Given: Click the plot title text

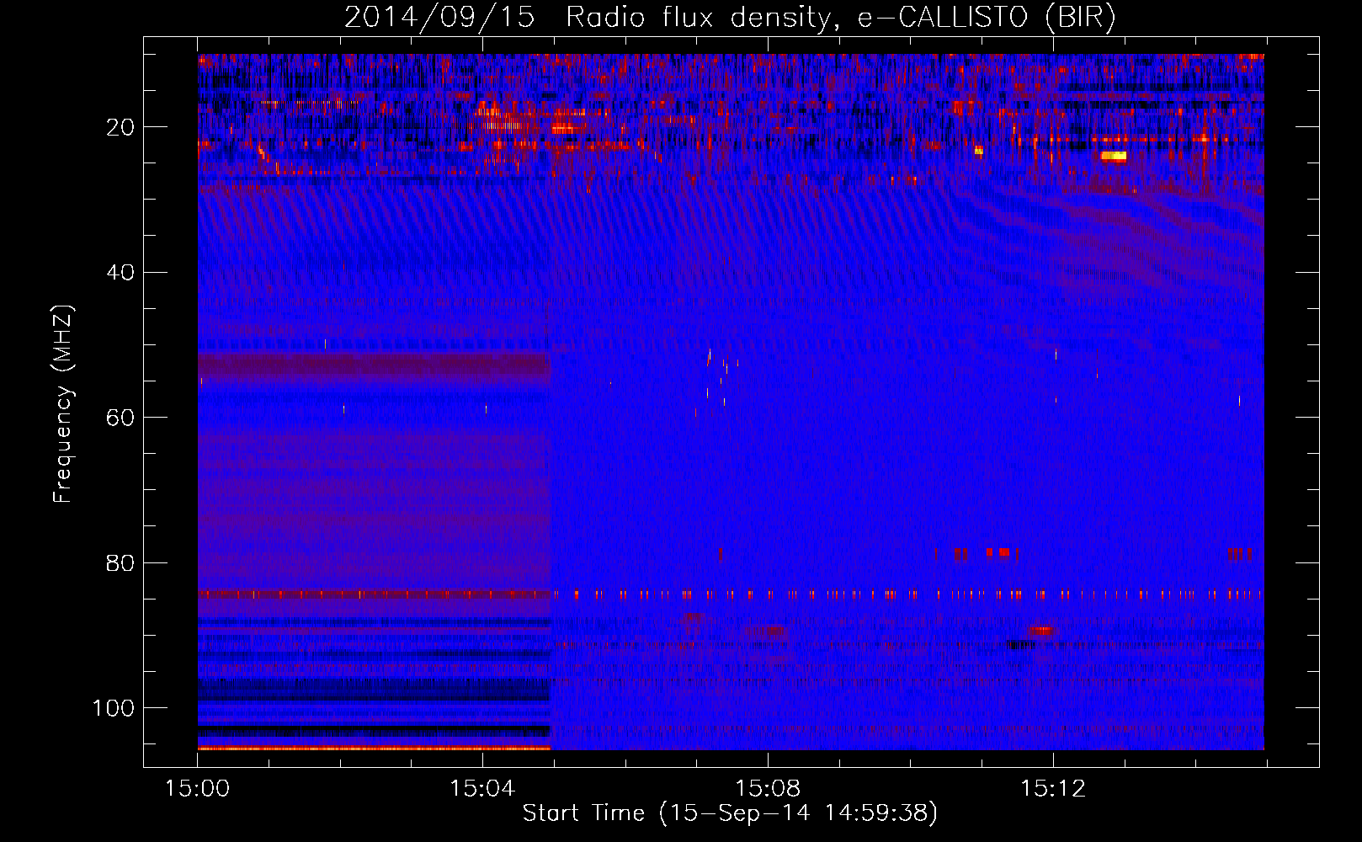Looking at the screenshot, I should point(730,17).
